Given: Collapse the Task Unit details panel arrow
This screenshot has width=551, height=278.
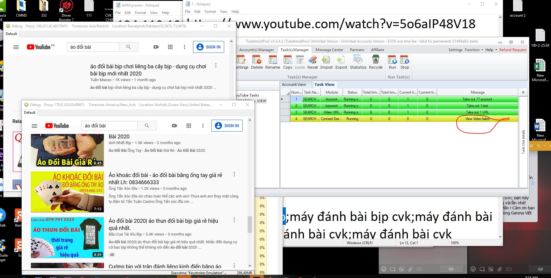Looking at the screenshot, I should tap(523, 92).
